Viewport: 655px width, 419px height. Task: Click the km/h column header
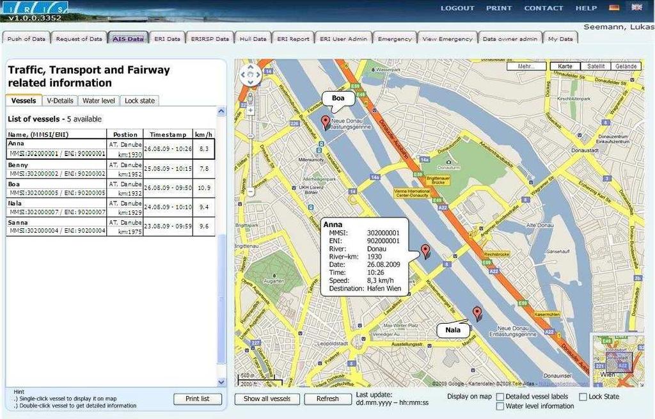pos(204,134)
